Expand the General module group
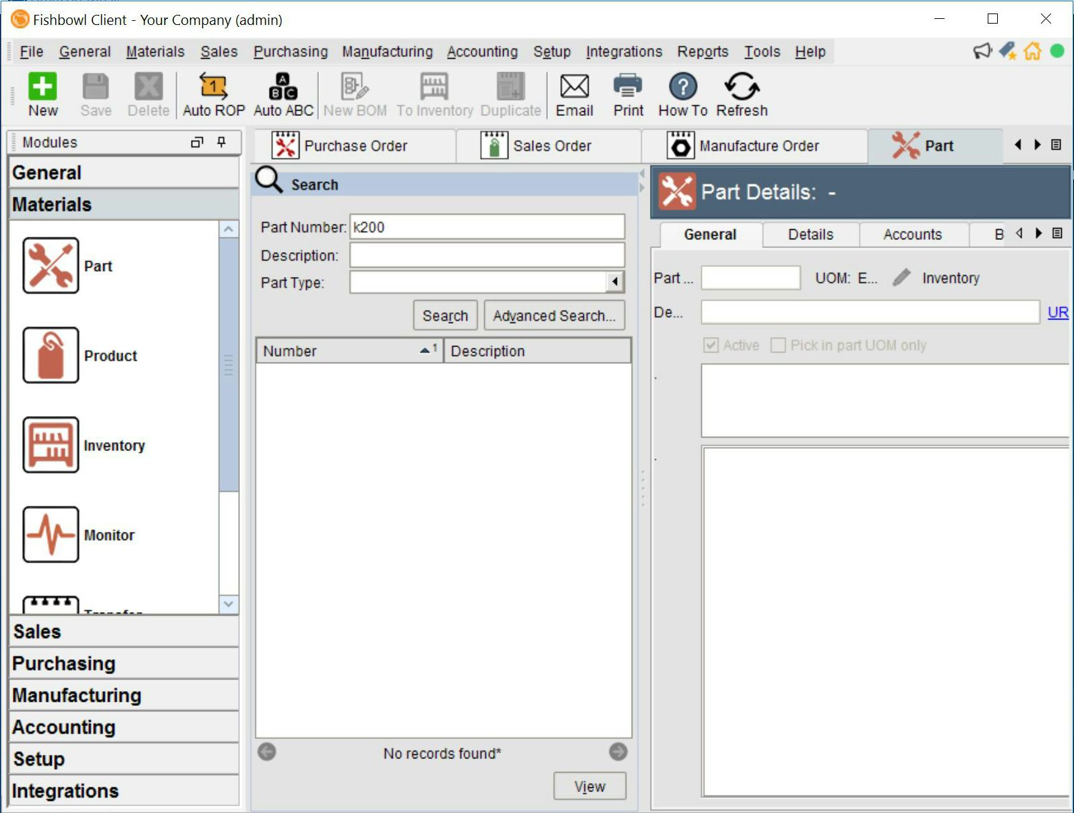 [x=124, y=173]
